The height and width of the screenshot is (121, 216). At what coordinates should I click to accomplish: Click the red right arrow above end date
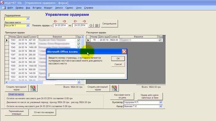coord(84,21)
